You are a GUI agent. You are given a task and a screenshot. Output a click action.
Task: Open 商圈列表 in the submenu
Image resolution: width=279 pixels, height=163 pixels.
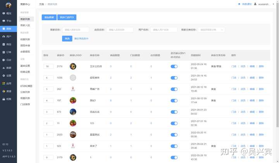point(25,98)
